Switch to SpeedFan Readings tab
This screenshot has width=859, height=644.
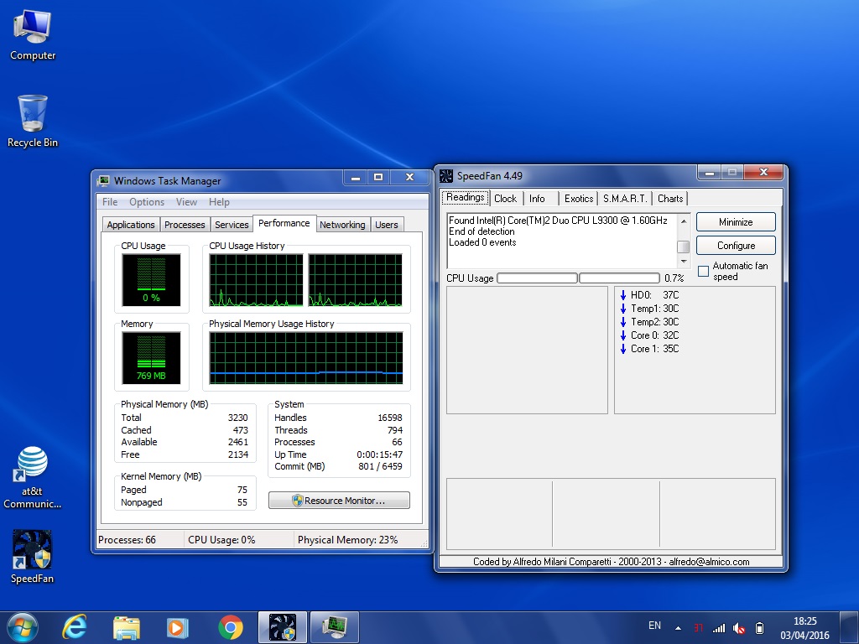click(x=465, y=197)
